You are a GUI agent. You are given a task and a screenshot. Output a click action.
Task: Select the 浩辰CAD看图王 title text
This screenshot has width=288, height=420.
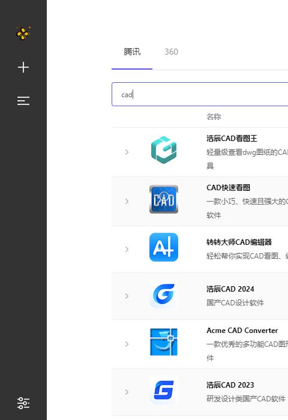coord(232,139)
